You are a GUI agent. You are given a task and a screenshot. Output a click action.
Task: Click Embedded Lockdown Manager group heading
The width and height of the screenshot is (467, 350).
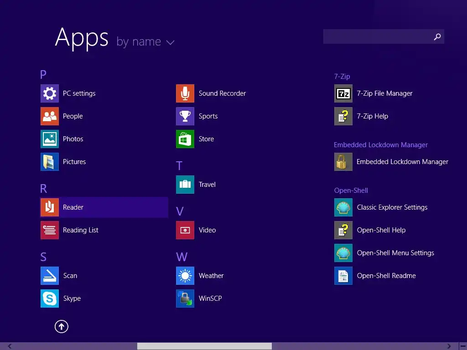click(x=381, y=145)
